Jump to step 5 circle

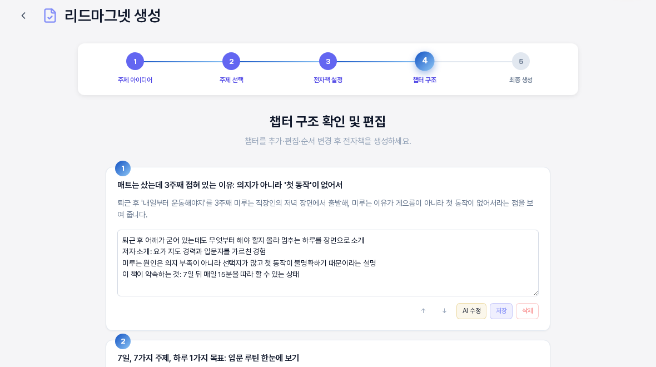(x=521, y=62)
